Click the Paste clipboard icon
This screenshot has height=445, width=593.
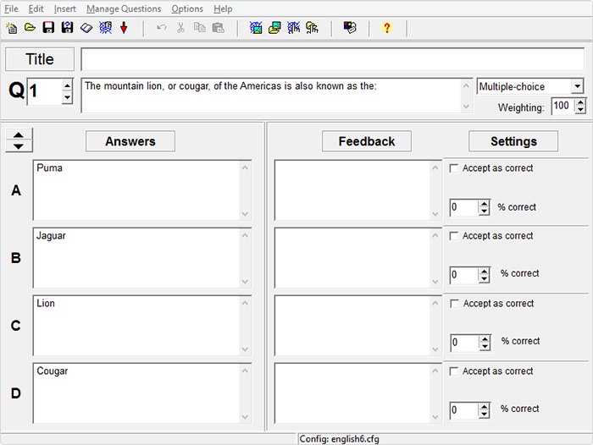pyautogui.click(x=219, y=28)
